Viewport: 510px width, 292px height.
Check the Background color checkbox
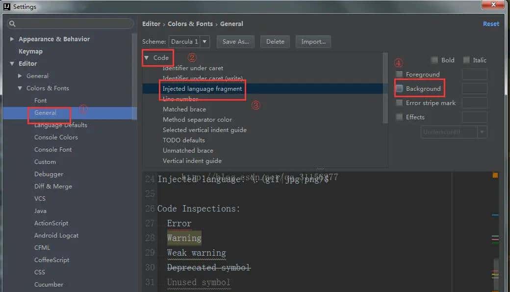pyautogui.click(x=400, y=89)
